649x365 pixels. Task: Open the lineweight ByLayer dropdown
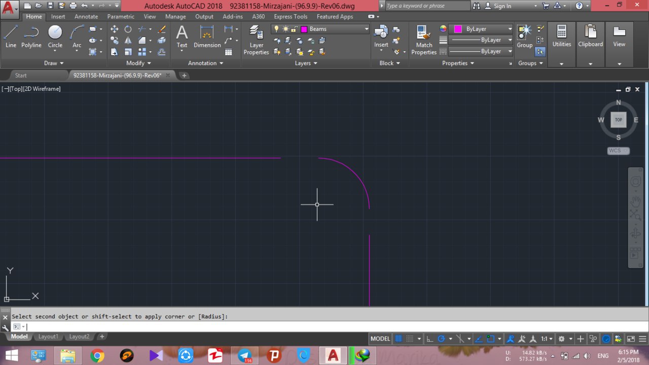(x=510, y=40)
